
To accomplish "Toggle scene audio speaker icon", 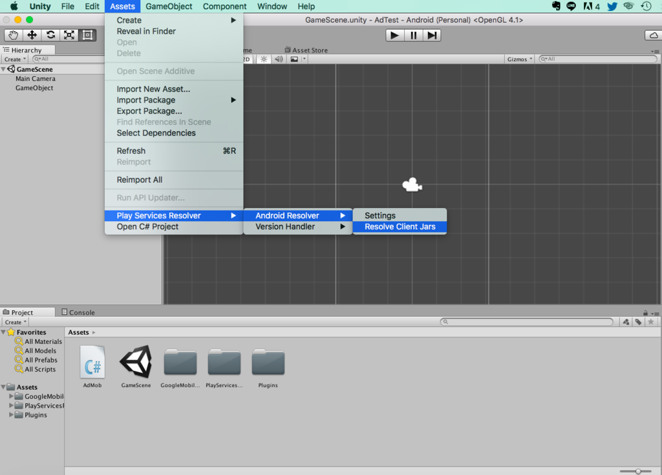I will (x=279, y=59).
